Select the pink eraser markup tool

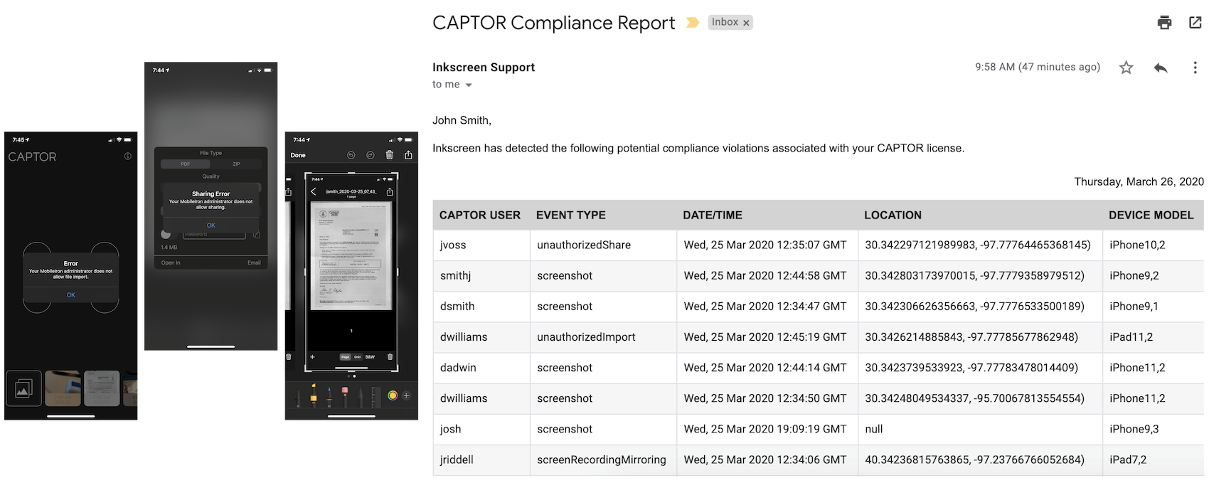click(345, 396)
